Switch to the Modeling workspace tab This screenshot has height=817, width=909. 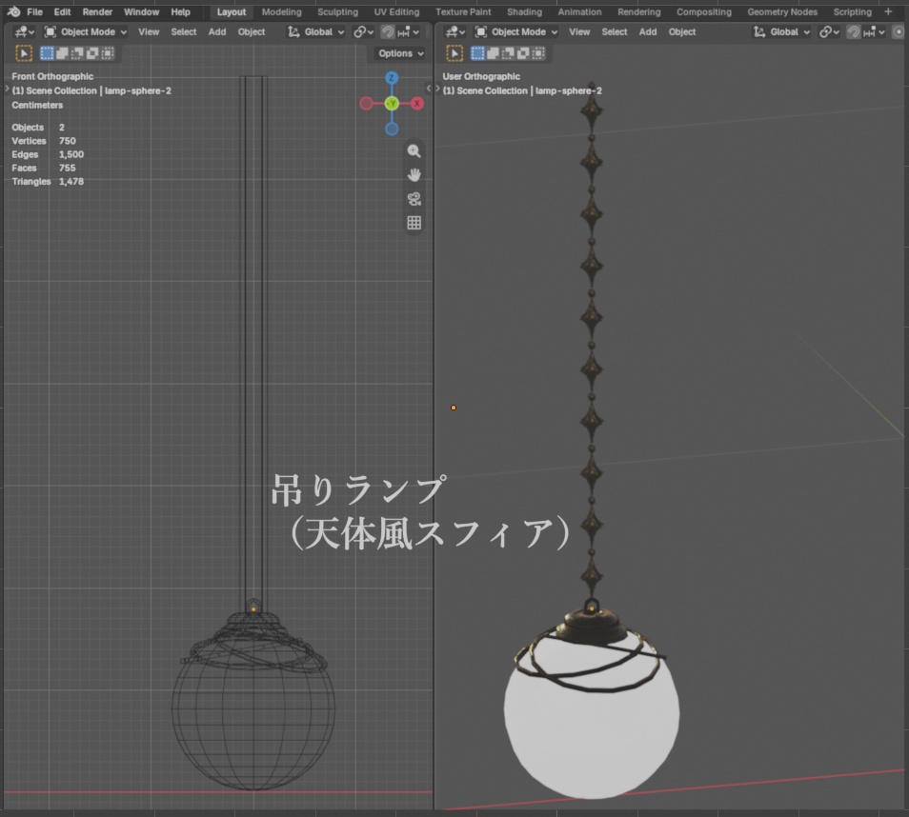coord(282,11)
